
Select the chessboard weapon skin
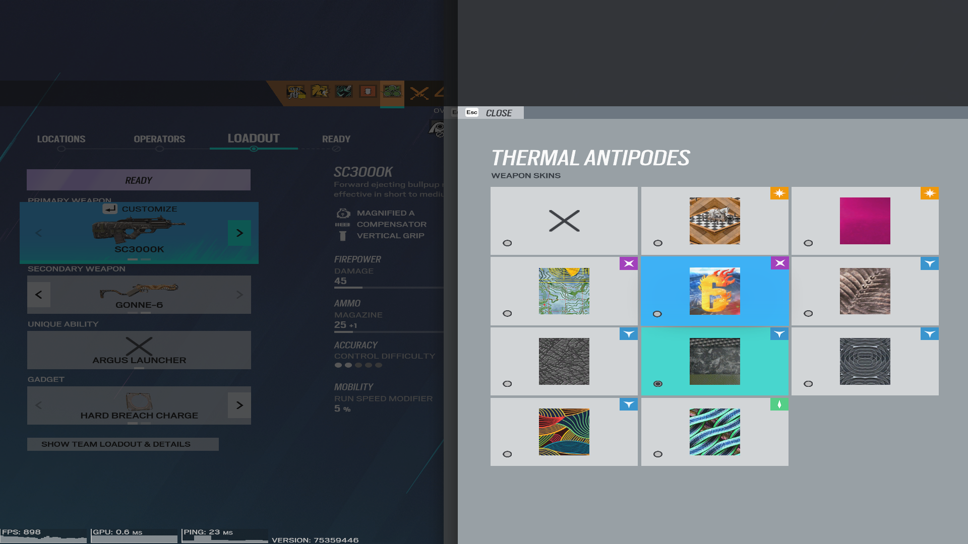714,221
